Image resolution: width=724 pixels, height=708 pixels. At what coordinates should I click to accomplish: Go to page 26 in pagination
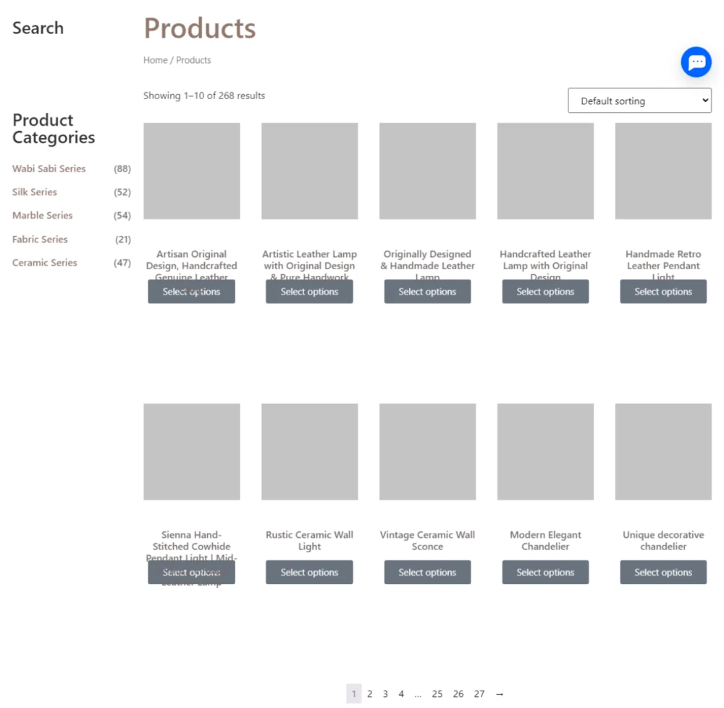click(x=458, y=694)
